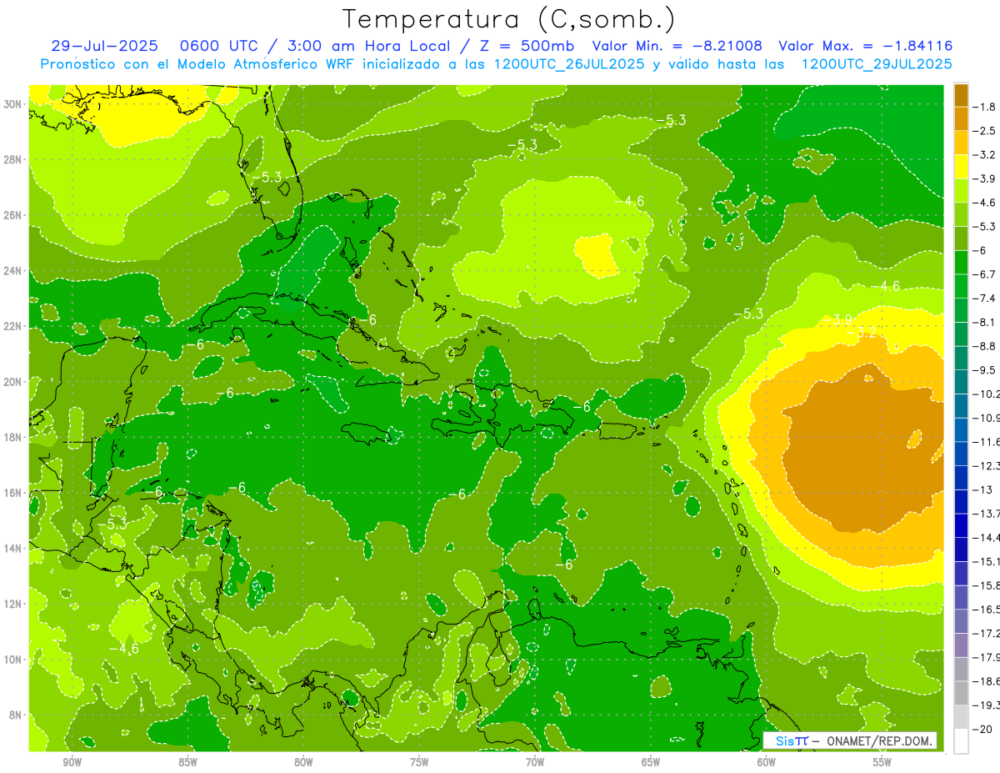
Task: Click the orange swatch between -1.8 and -2.5
Action: tap(961, 119)
